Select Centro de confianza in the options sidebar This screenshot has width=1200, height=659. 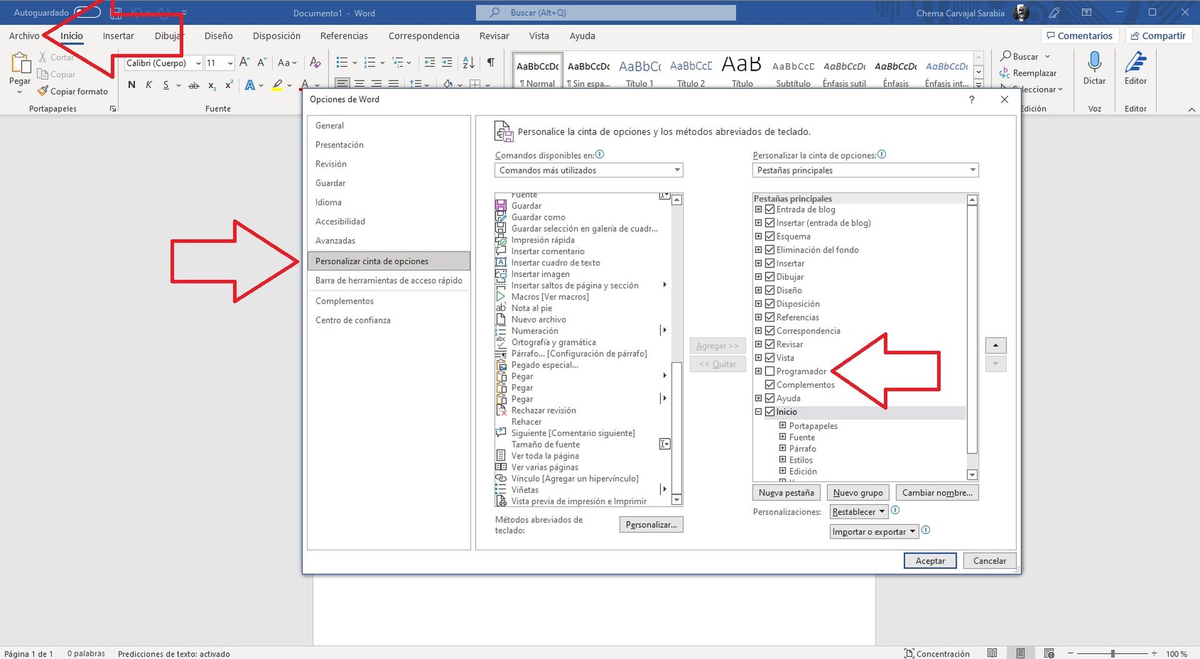click(x=353, y=320)
